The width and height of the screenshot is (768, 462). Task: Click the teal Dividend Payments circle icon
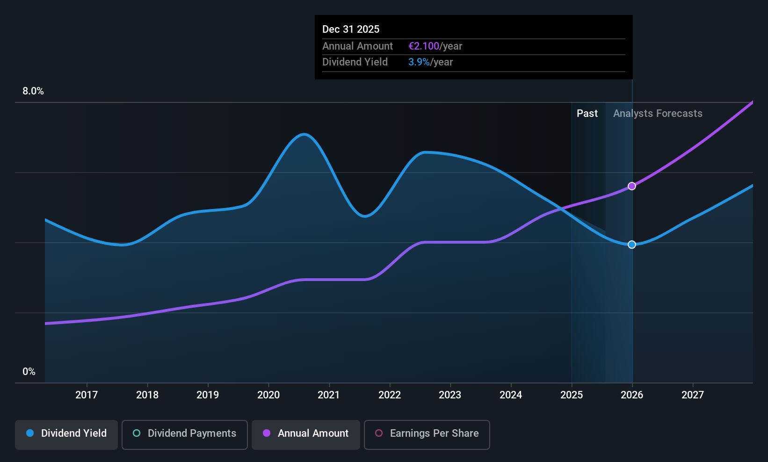[x=137, y=433]
